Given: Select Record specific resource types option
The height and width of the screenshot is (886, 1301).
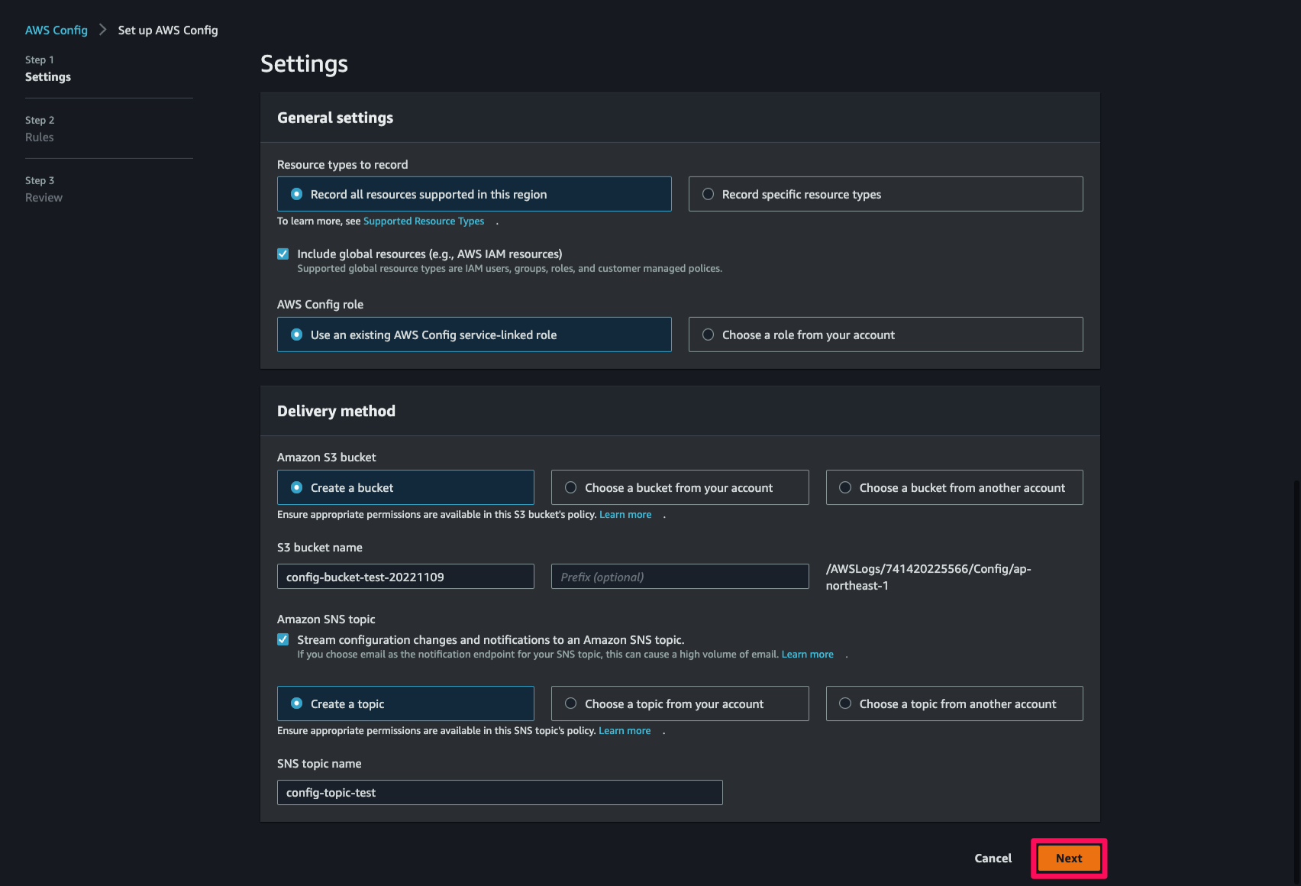Looking at the screenshot, I should coord(886,194).
